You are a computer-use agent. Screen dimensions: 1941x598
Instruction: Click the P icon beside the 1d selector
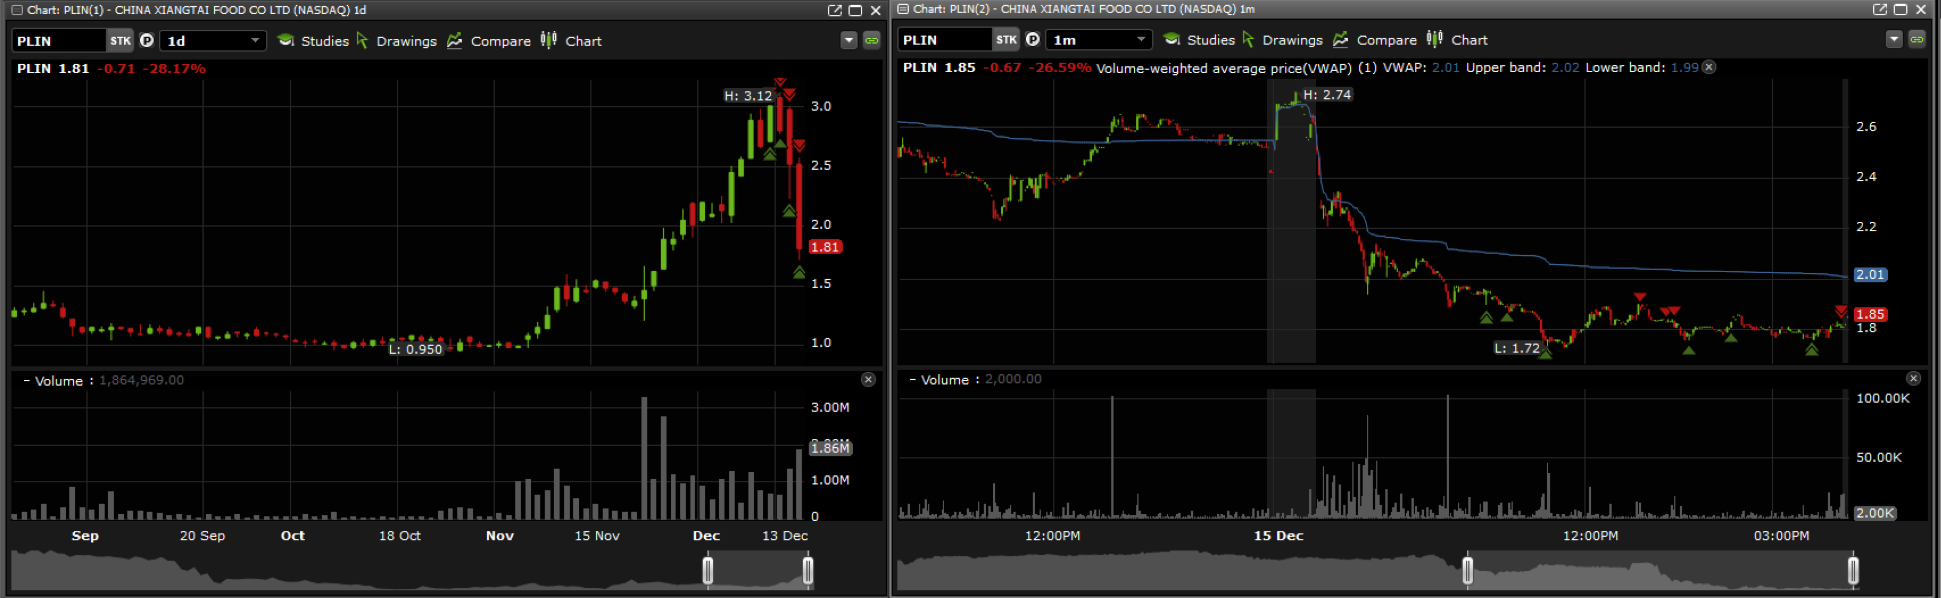(147, 41)
